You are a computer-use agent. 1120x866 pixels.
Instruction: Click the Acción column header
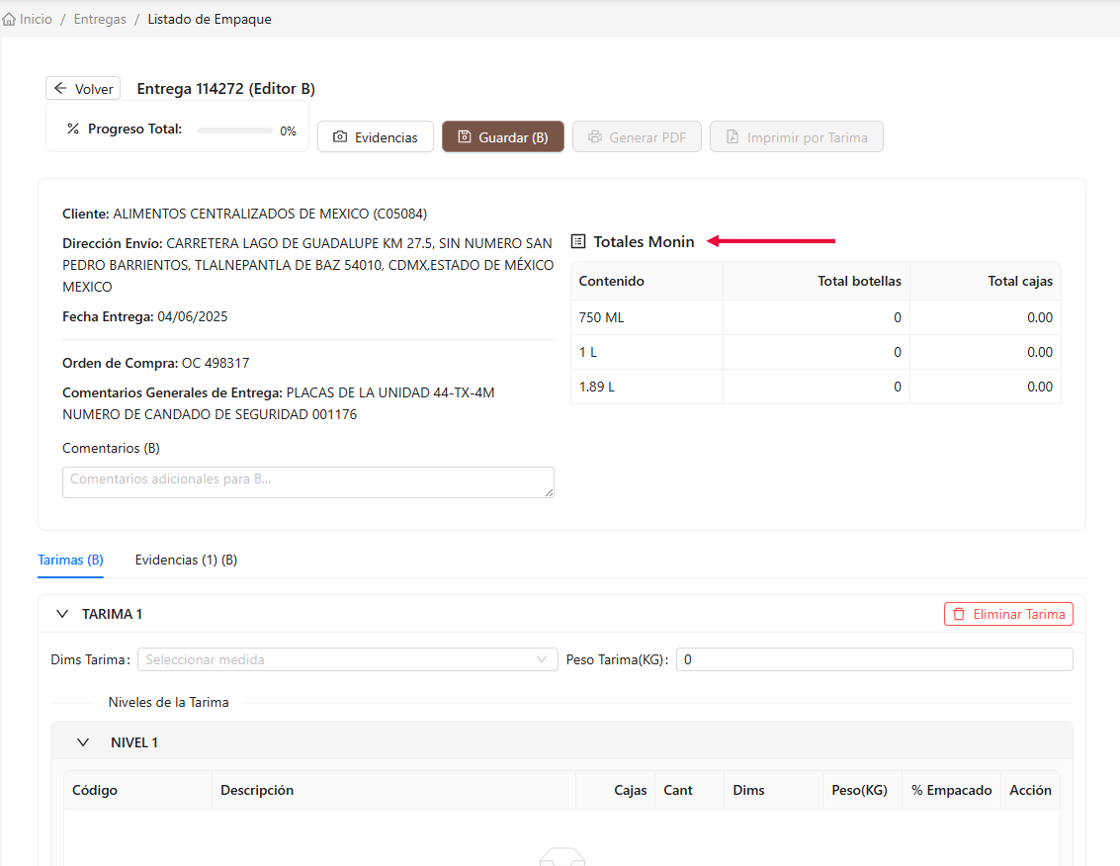pos(1030,790)
